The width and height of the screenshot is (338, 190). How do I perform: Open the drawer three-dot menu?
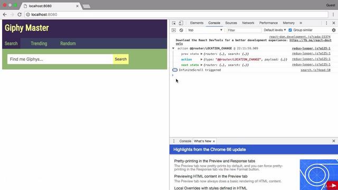tap(174, 141)
